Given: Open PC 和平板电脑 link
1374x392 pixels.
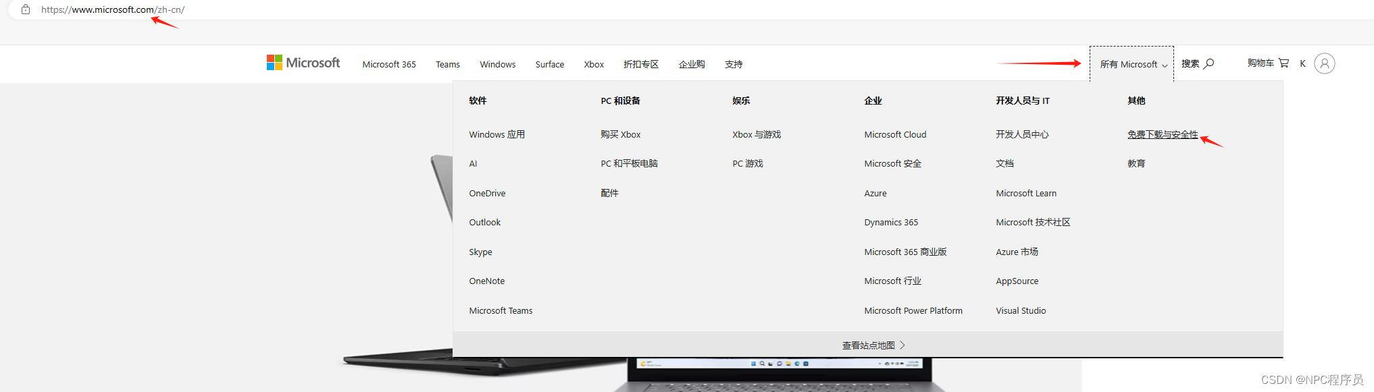Looking at the screenshot, I should [629, 163].
